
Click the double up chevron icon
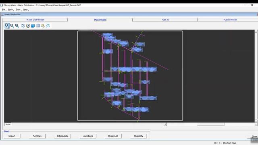click(48, 26)
